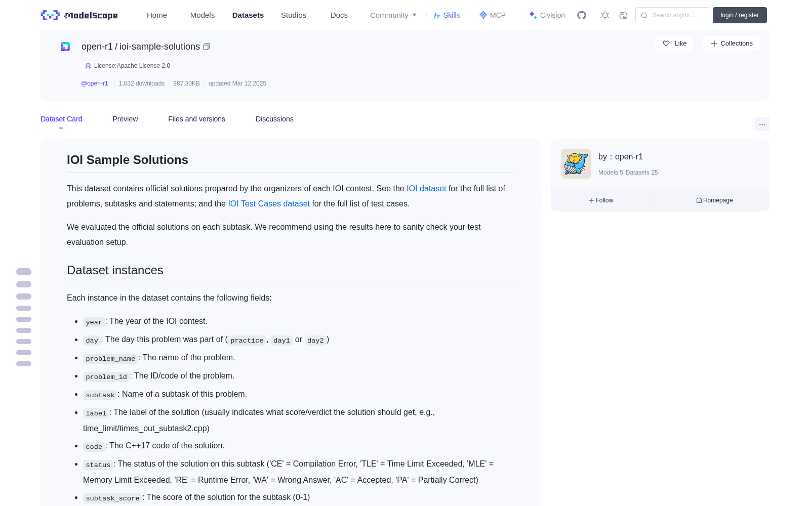Click "Datasets 25" under open-r1

(642, 173)
